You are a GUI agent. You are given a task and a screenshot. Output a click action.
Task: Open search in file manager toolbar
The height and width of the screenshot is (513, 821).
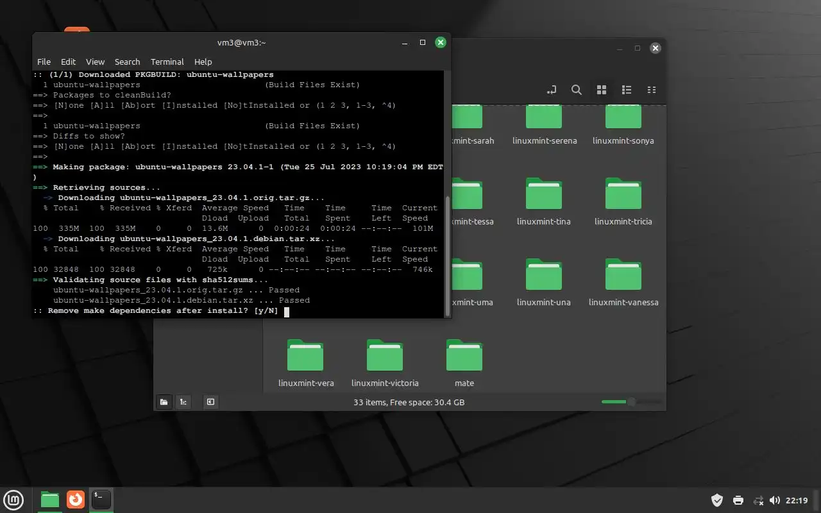point(577,90)
